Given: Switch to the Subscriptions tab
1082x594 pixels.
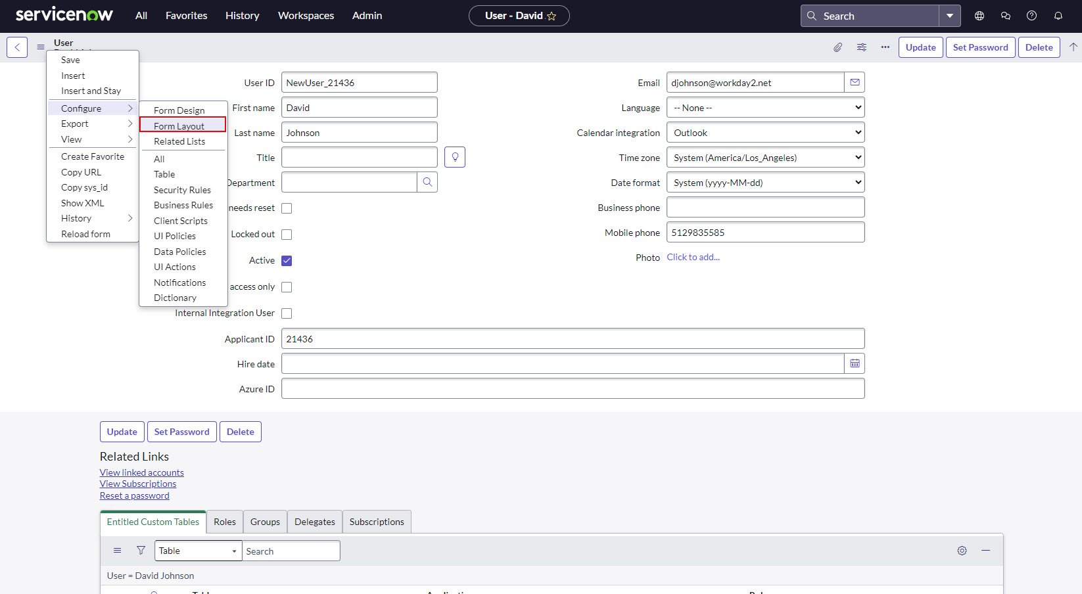Looking at the screenshot, I should click(x=377, y=522).
